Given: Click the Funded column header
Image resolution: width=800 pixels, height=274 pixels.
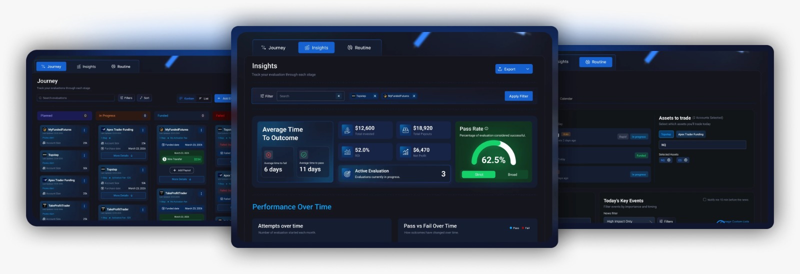Looking at the screenshot, I should point(181,115).
